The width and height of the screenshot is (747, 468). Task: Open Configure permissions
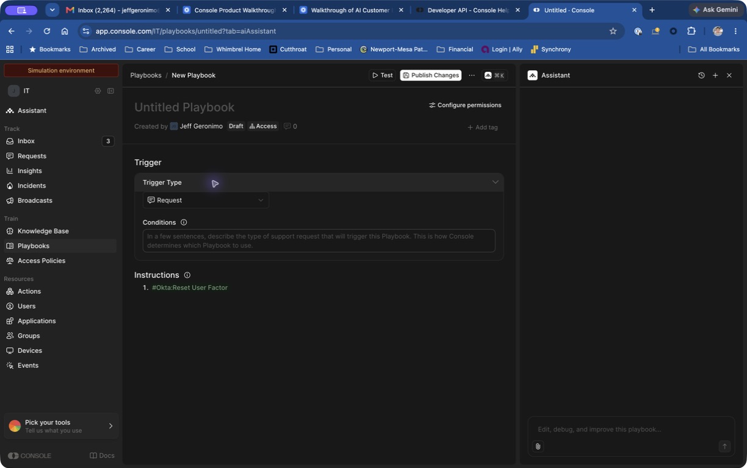point(465,105)
